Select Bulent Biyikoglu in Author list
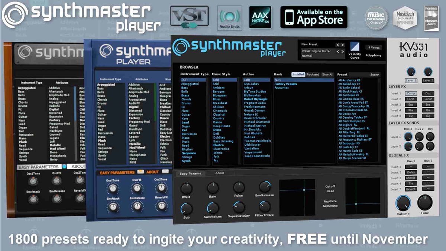This screenshot has width=446, height=251. tap(255, 99)
